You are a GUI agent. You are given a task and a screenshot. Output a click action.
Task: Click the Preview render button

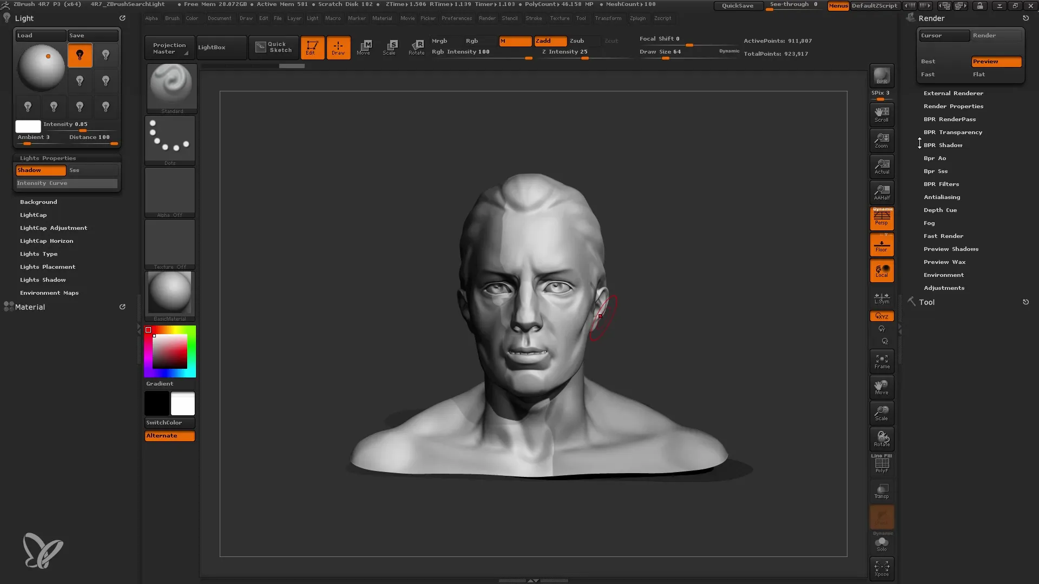(x=996, y=61)
